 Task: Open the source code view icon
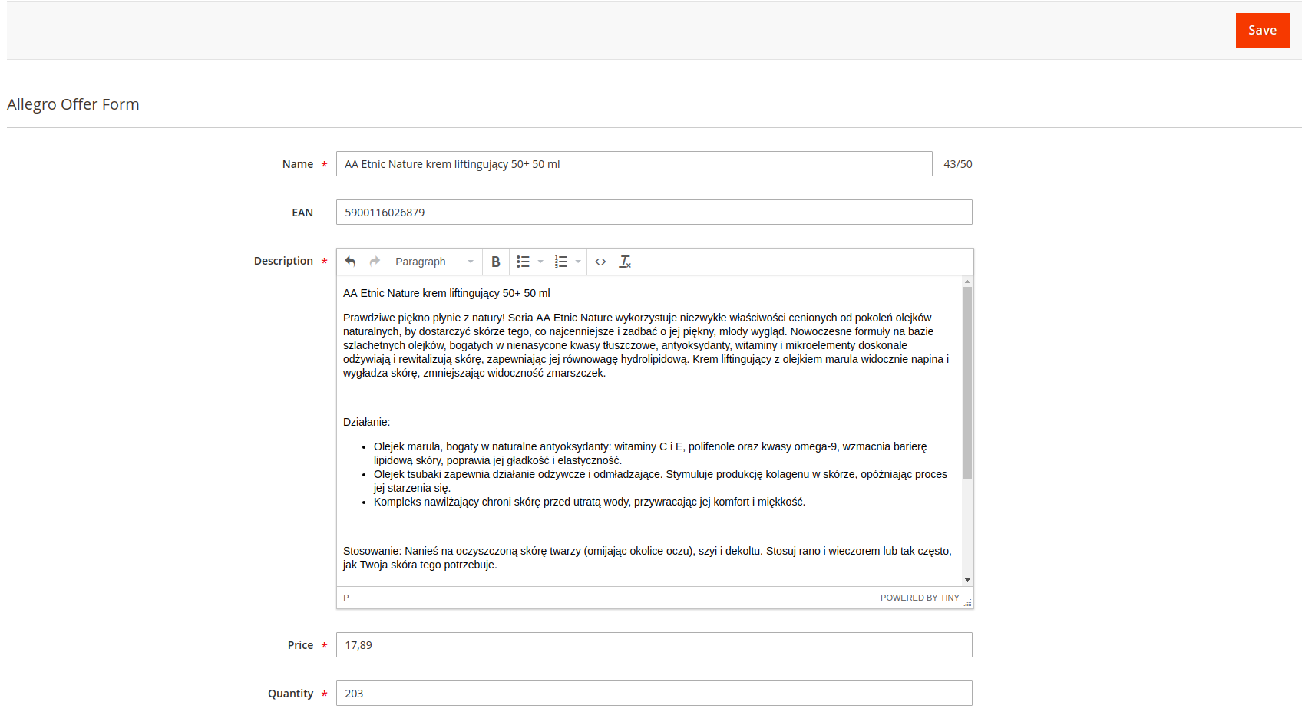pyautogui.click(x=600, y=262)
